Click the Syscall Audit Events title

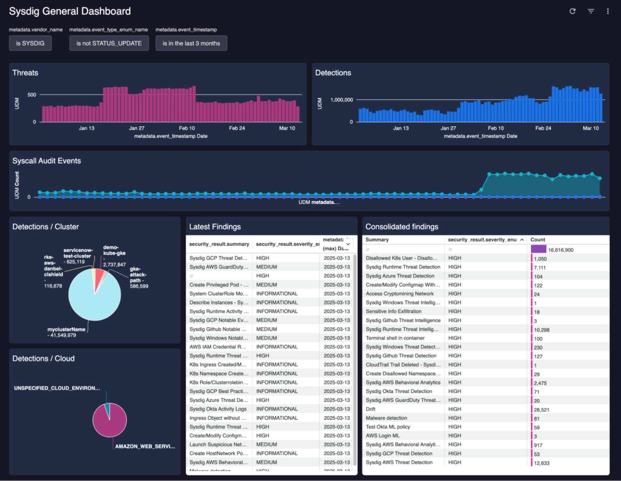pos(46,161)
